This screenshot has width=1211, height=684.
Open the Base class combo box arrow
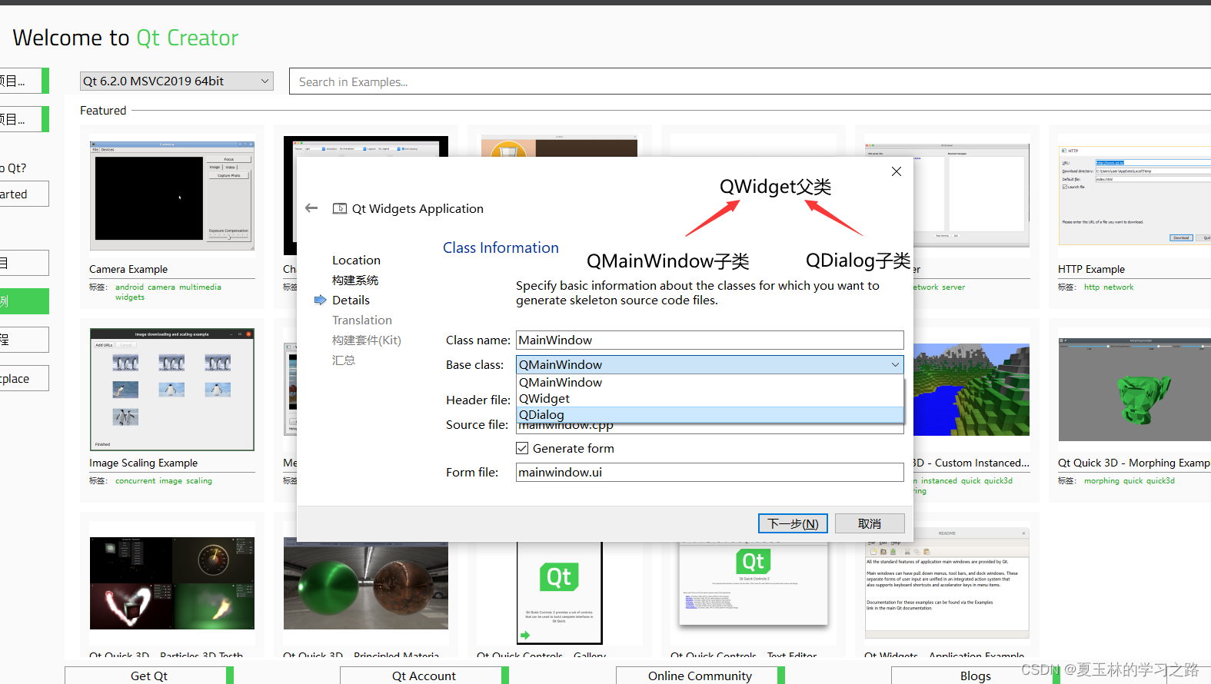coord(895,364)
